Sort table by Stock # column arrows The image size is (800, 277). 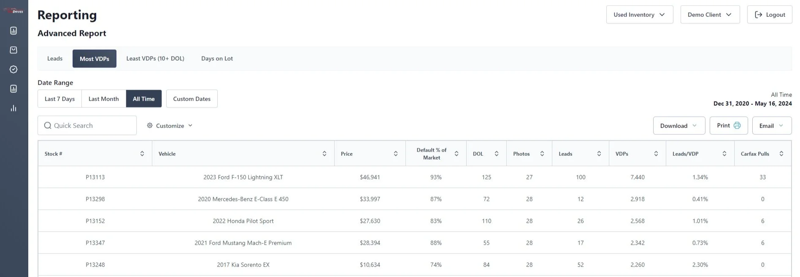click(142, 154)
